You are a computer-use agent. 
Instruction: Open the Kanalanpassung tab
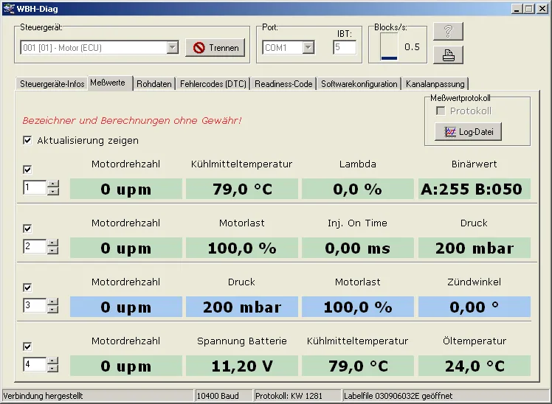coord(435,84)
